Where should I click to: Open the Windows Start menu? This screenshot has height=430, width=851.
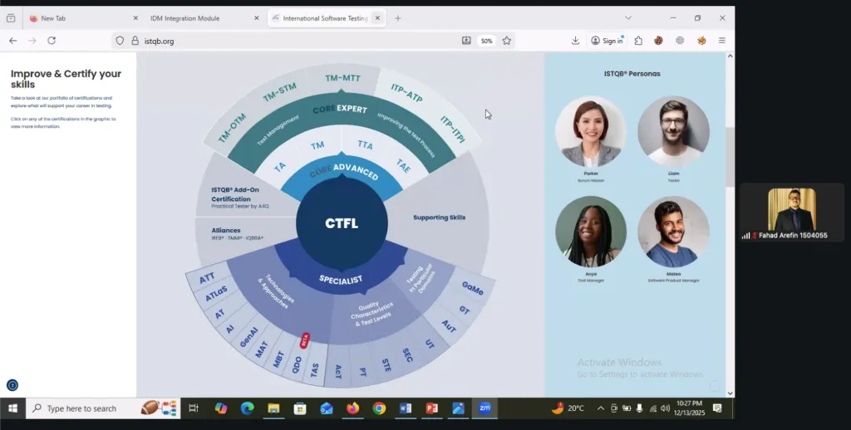[x=13, y=408]
